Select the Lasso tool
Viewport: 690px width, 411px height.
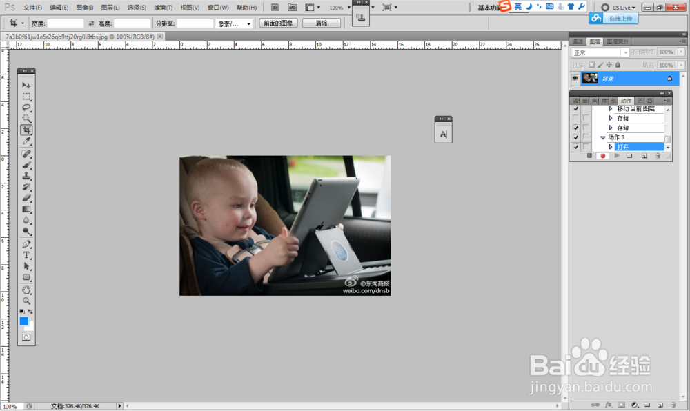pyautogui.click(x=26, y=108)
